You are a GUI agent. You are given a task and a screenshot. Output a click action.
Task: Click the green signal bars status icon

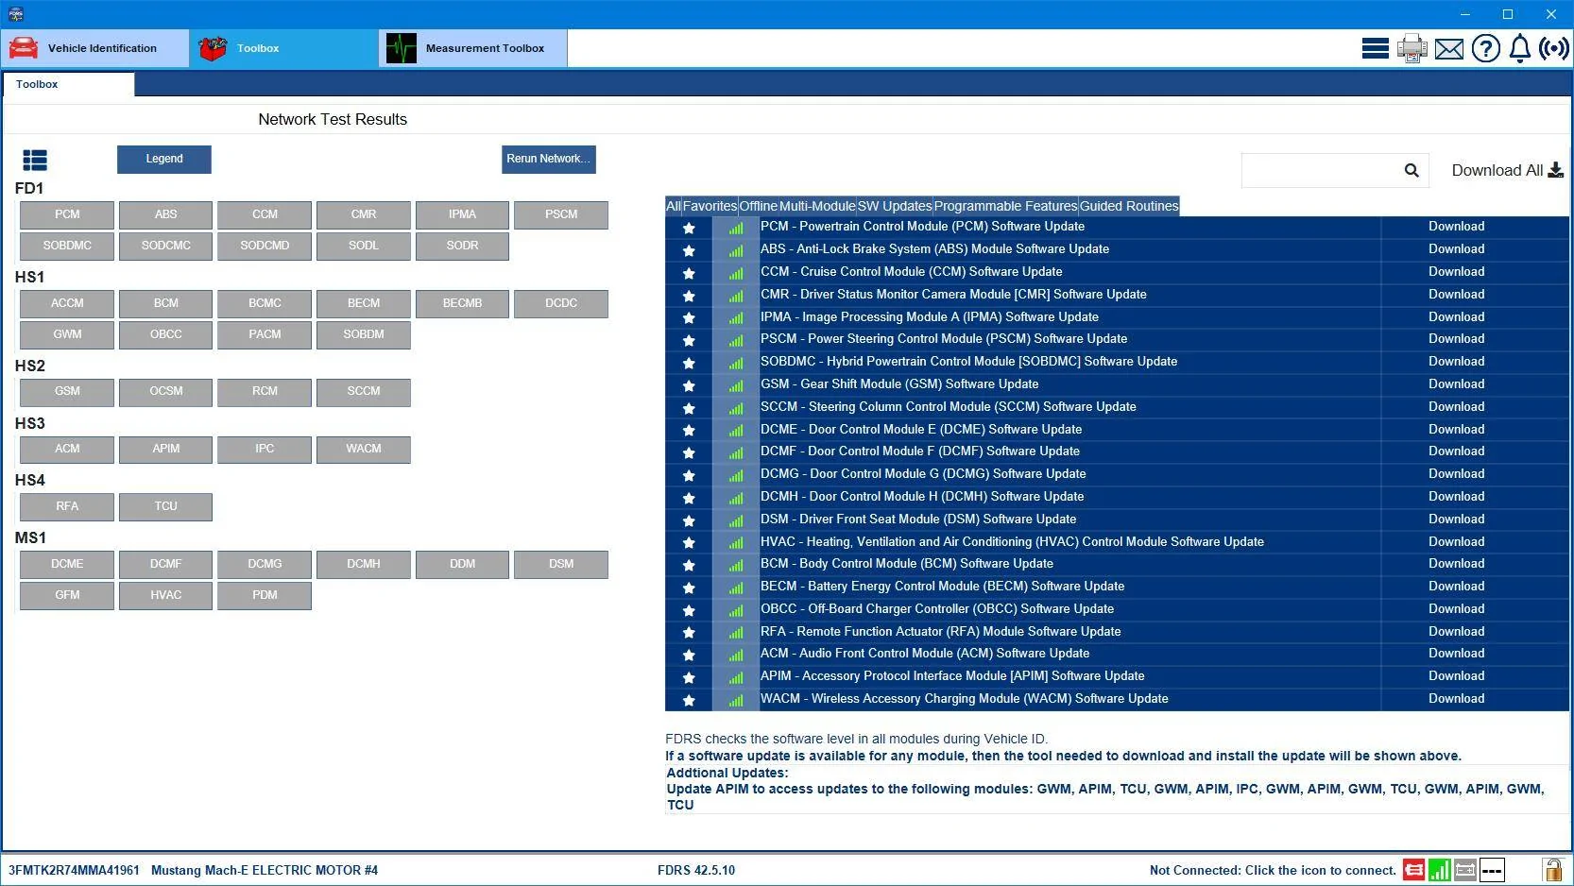tap(1440, 870)
